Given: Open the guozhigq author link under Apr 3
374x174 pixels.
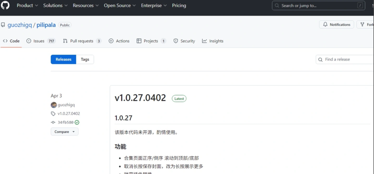Looking at the screenshot, I should tap(66, 105).
